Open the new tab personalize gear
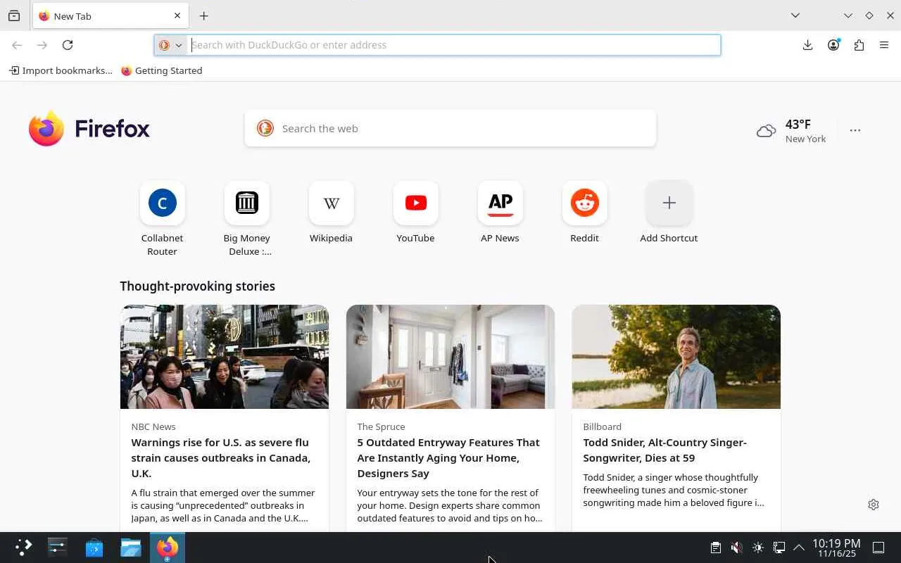Viewport: 901px width, 563px height. click(874, 505)
